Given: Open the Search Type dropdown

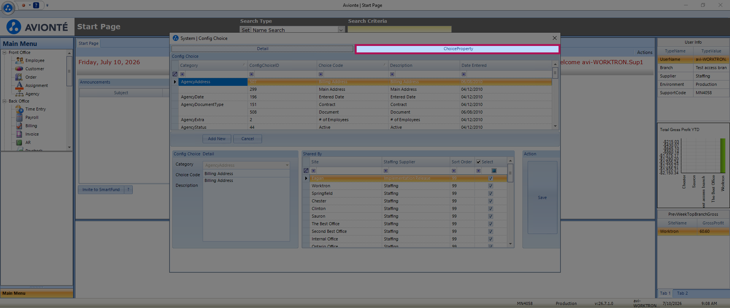Looking at the screenshot, I should click(341, 30).
